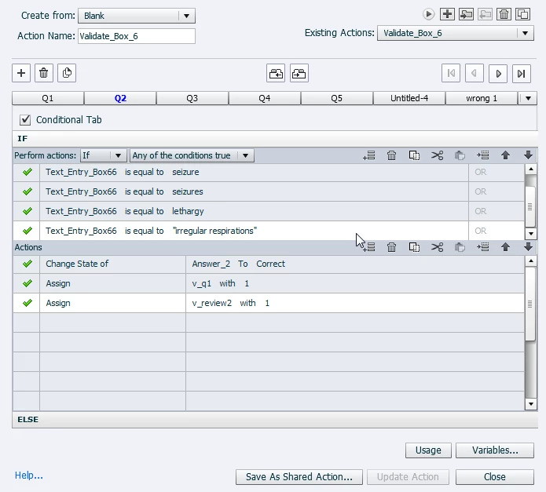
Task: Delete the selected action with the Actions trash icon
Action: [391, 247]
